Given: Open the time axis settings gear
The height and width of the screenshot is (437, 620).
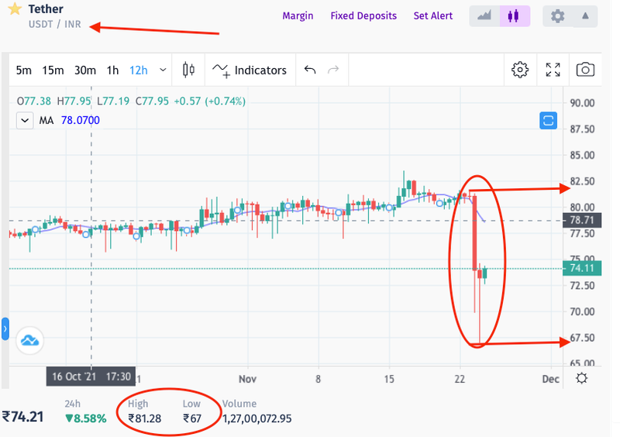Looking at the screenshot, I should coord(582,378).
